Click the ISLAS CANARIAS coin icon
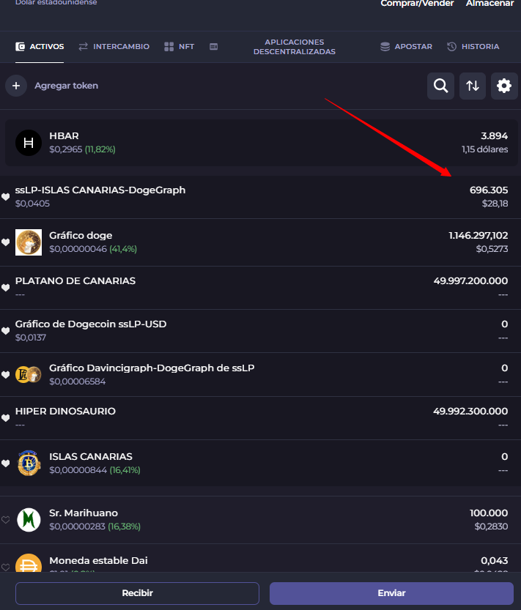The width and height of the screenshot is (521, 610). pyautogui.click(x=29, y=464)
